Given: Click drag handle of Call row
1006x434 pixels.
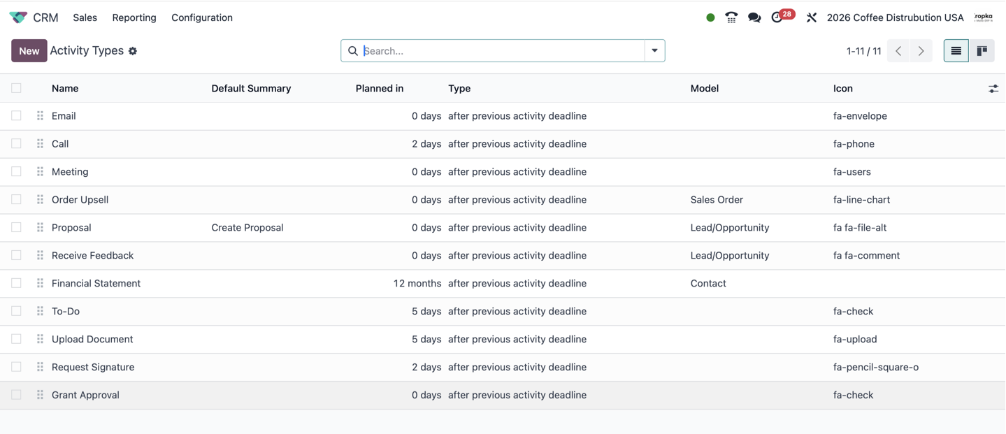Looking at the screenshot, I should point(40,144).
